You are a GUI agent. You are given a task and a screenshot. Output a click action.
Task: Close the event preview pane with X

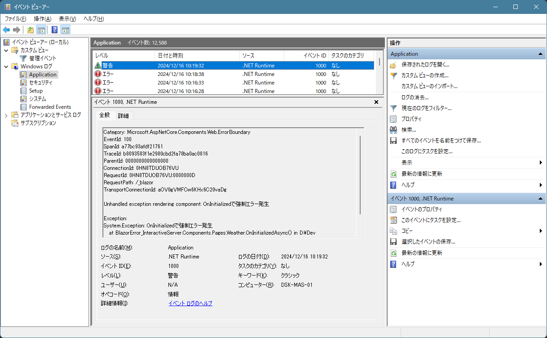376,102
